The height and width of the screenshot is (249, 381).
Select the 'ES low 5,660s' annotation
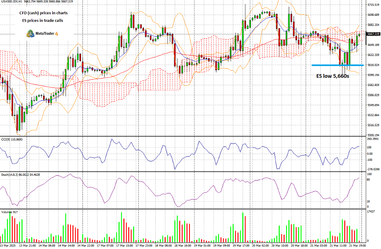point(333,76)
